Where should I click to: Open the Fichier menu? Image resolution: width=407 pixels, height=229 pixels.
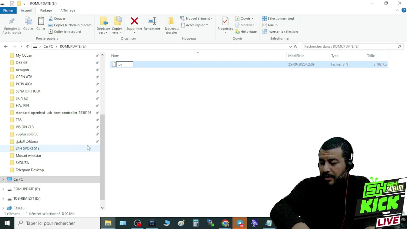[x=8, y=10]
